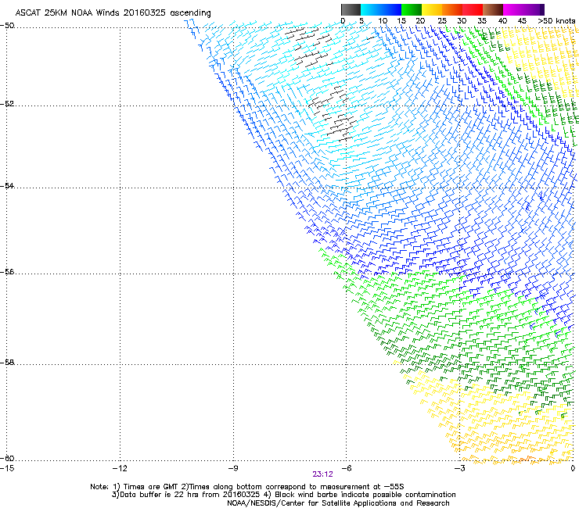Click note 'Black wind barbs indicate possible contamination'
This screenshot has height=508, width=579.
point(365,495)
